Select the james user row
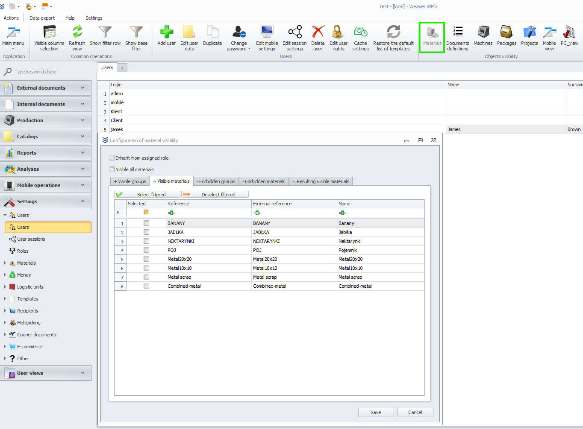 pos(340,129)
